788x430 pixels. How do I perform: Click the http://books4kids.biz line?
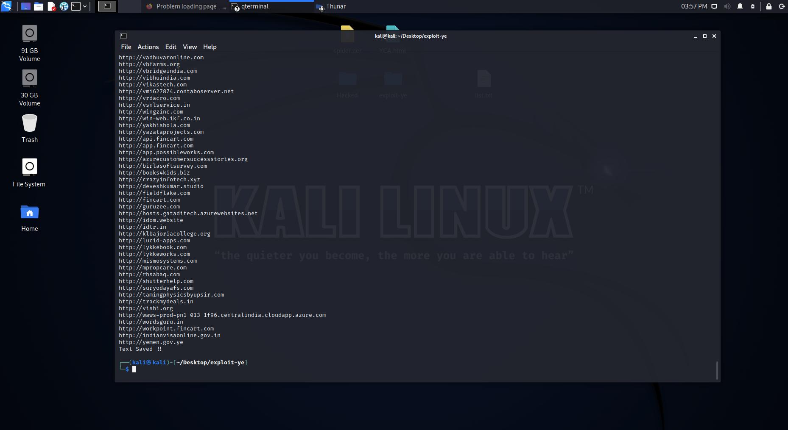(154, 173)
